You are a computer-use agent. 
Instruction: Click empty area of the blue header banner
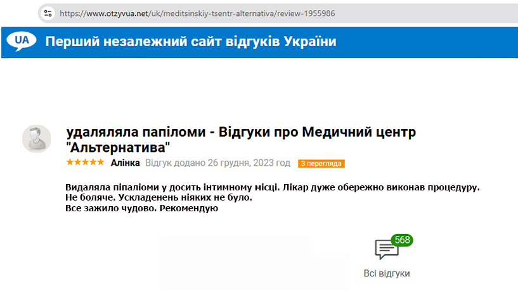pos(431,42)
